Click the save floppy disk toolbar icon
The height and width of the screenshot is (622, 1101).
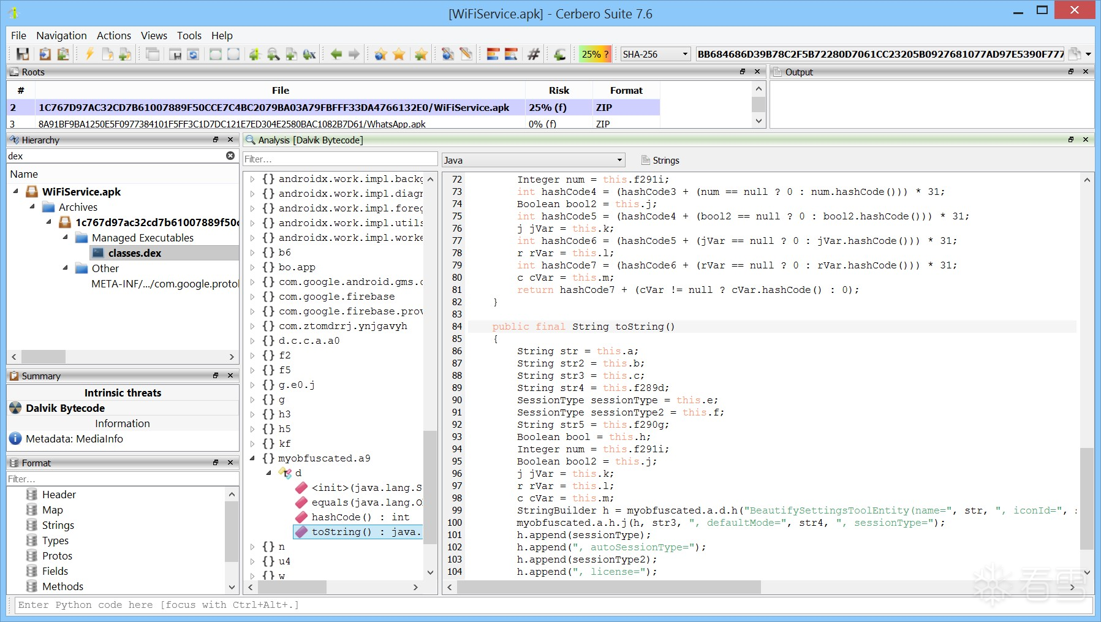[23, 54]
